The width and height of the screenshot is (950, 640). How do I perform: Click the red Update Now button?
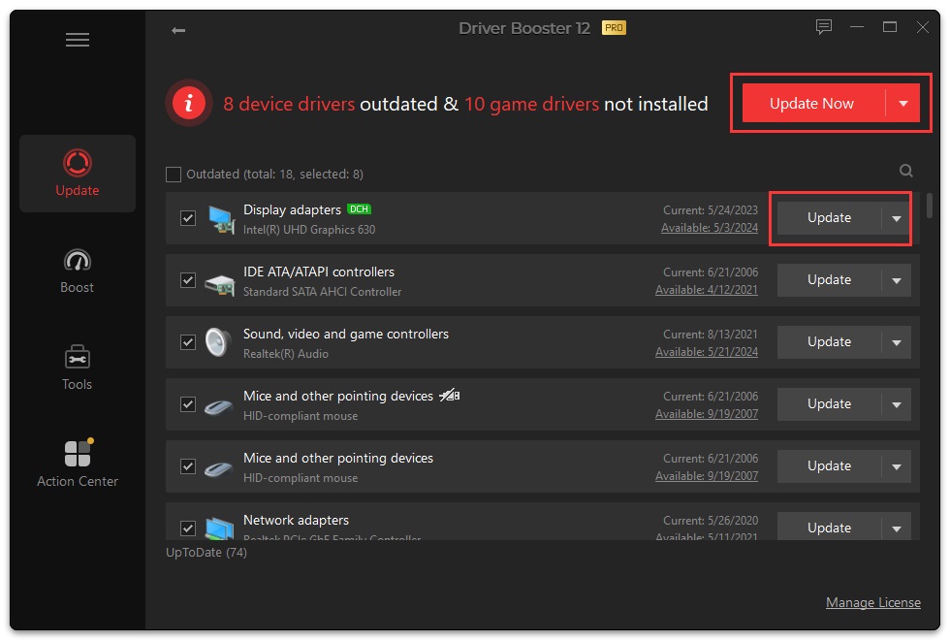pos(813,104)
